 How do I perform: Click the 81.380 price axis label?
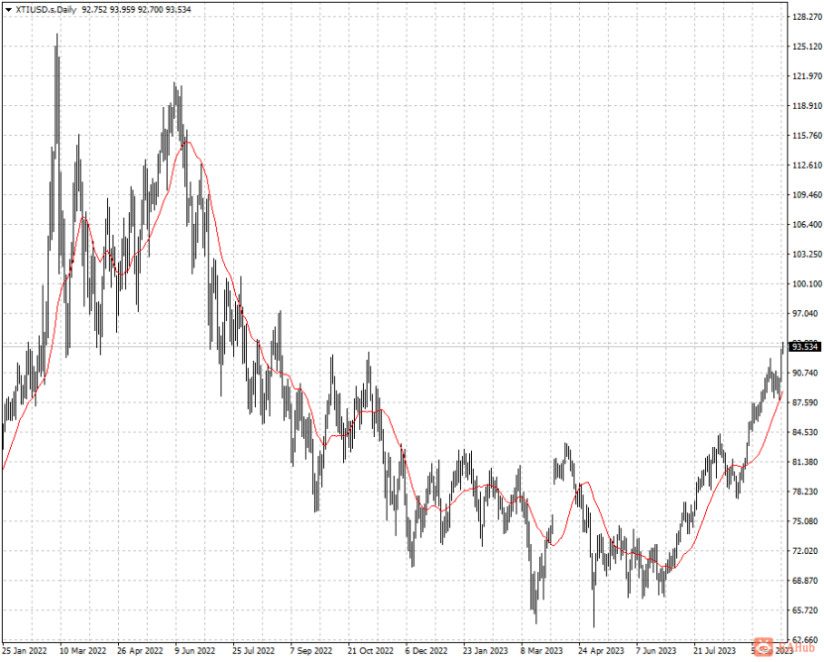coord(807,462)
